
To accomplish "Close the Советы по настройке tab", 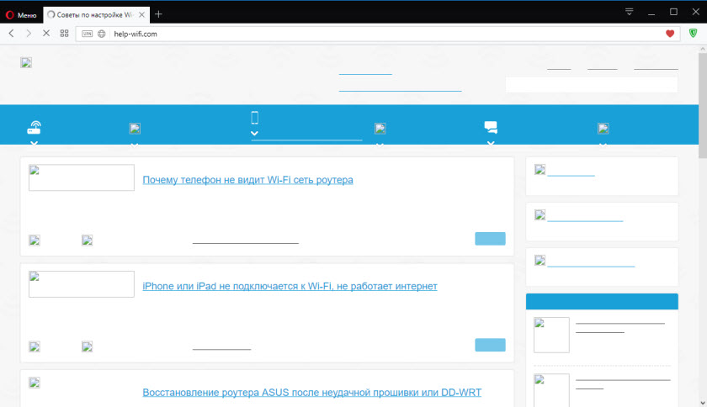I will [141, 15].
